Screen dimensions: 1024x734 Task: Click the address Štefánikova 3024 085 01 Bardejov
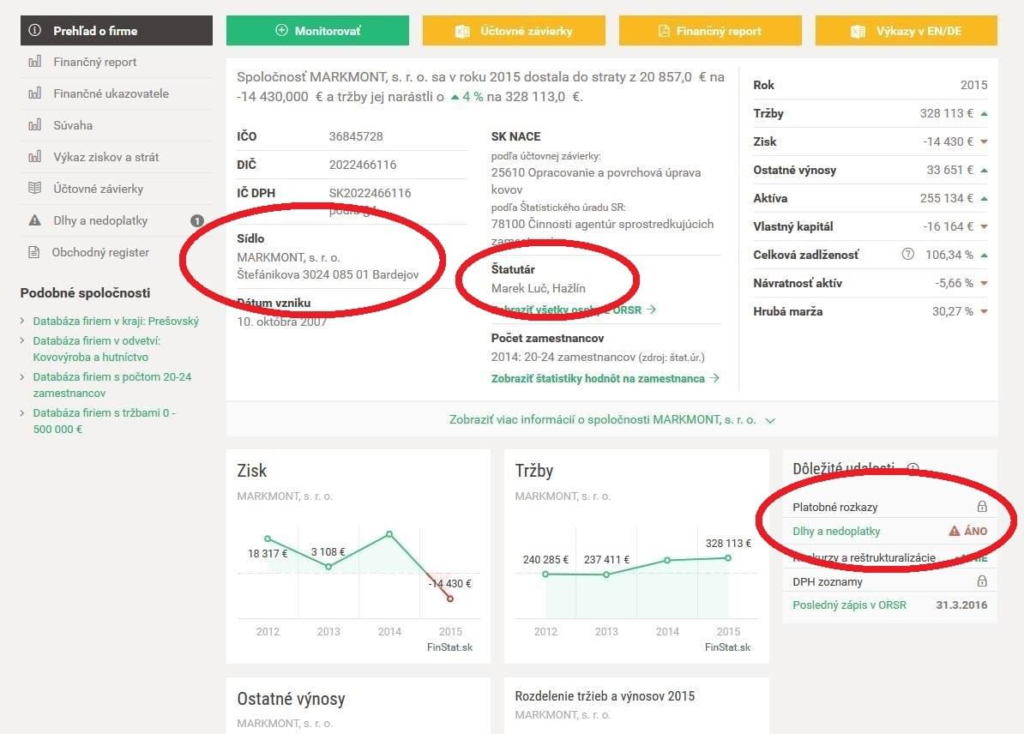coord(328,274)
